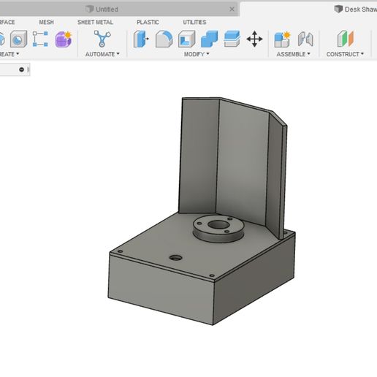Switch to the SHEET METAL tab
The height and width of the screenshot is (377, 377).
95,22
